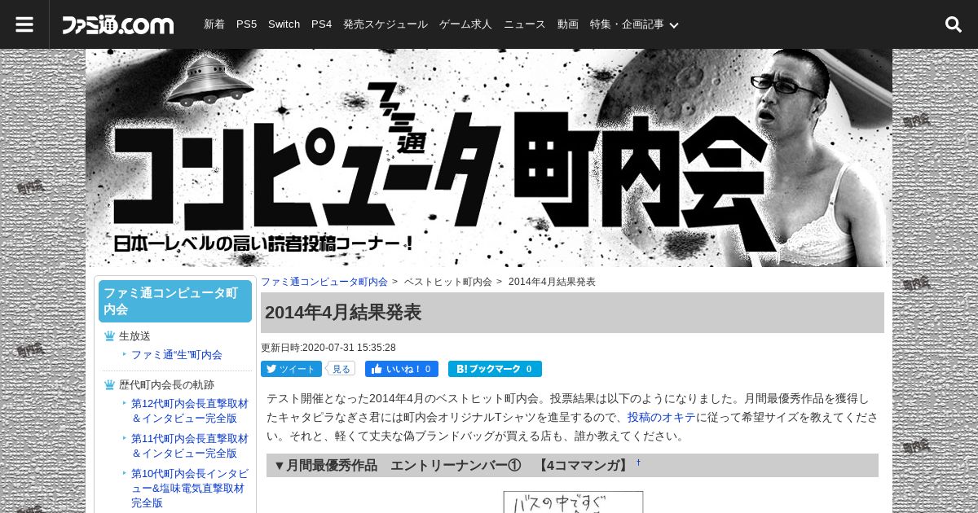Open the PS4 menu item
This screenshot has height=513, width=978.
[321, 24]
